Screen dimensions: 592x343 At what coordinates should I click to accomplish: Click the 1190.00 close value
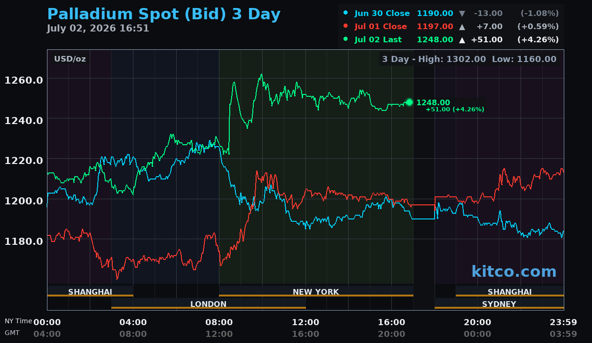tap(435, 14)
